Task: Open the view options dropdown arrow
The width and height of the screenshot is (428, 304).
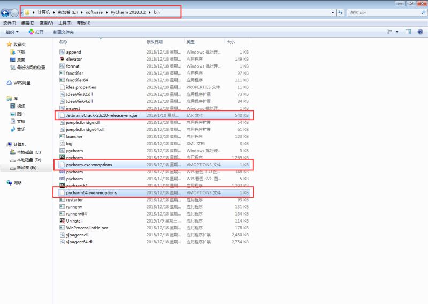Action: tap(397, 32)
